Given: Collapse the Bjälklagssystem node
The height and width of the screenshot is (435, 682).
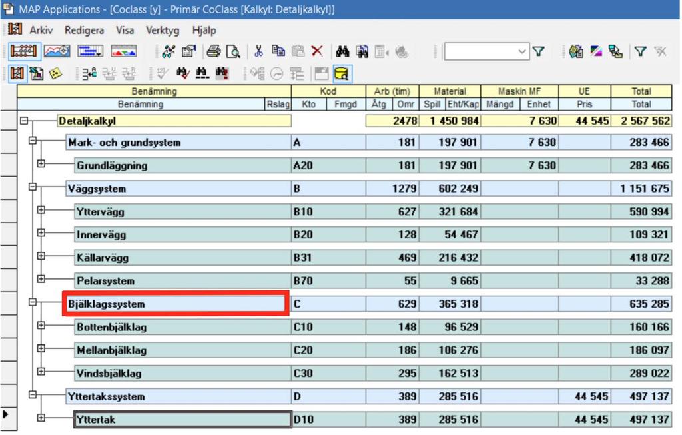Looking at the screenshot, I should click(x=33, y=302).
